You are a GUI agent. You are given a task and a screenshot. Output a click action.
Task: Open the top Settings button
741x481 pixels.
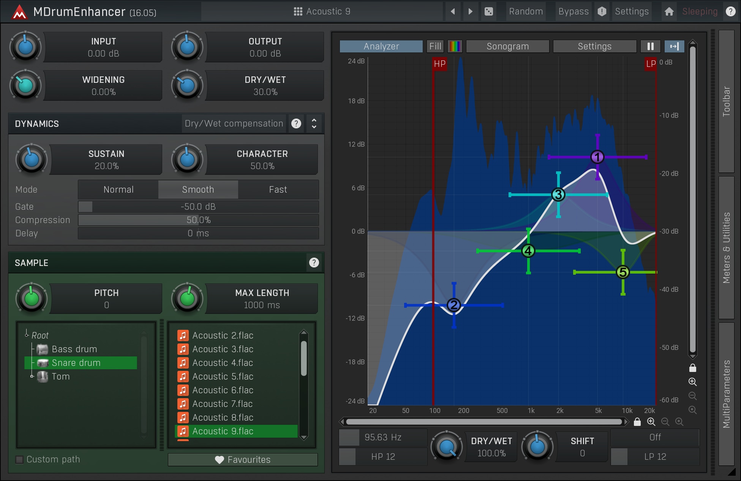632,11
